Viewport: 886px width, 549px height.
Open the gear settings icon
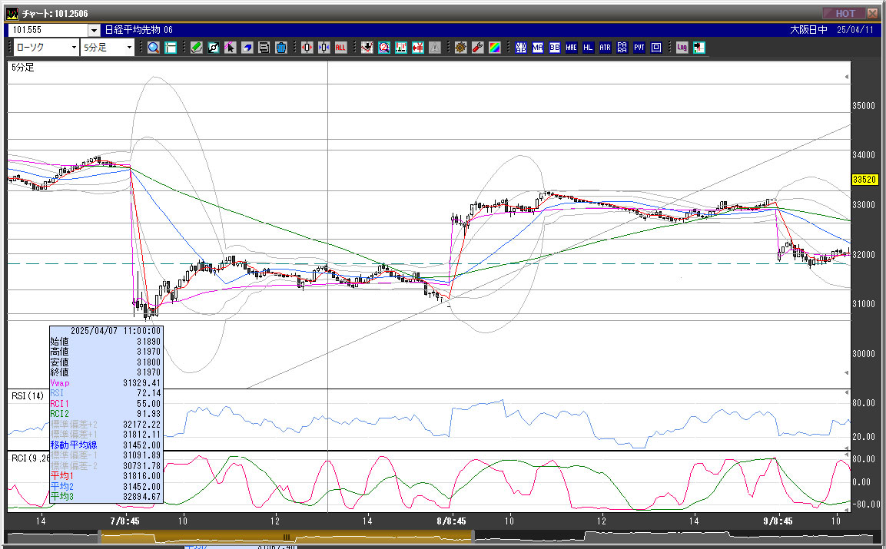[x=460, y=48]
